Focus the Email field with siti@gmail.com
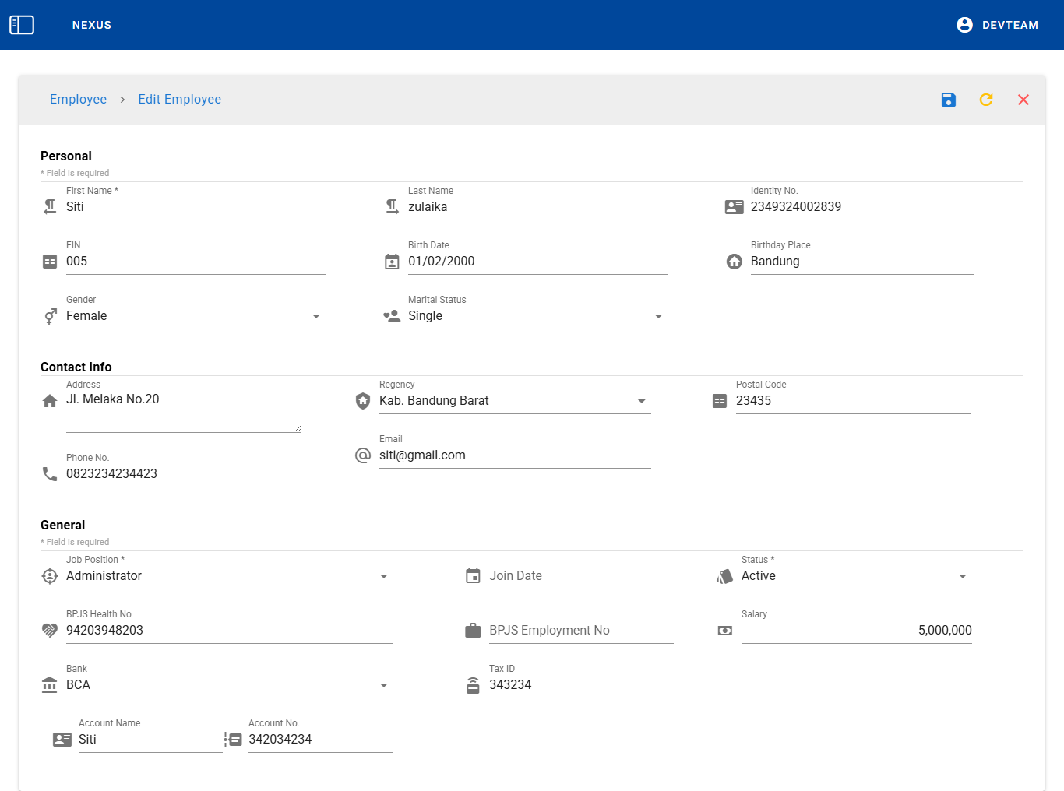 (x=514, y=455)
